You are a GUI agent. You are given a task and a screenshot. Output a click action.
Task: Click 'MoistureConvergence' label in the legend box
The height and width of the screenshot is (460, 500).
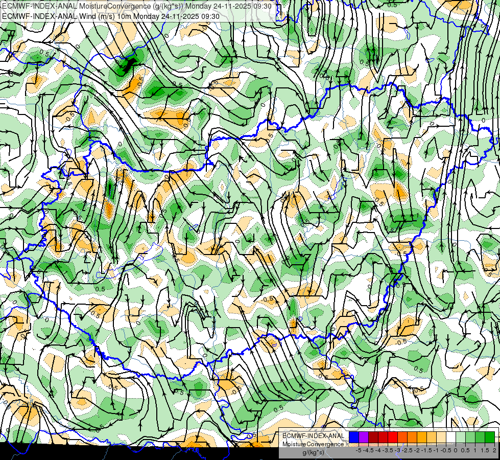click(313, 444)
